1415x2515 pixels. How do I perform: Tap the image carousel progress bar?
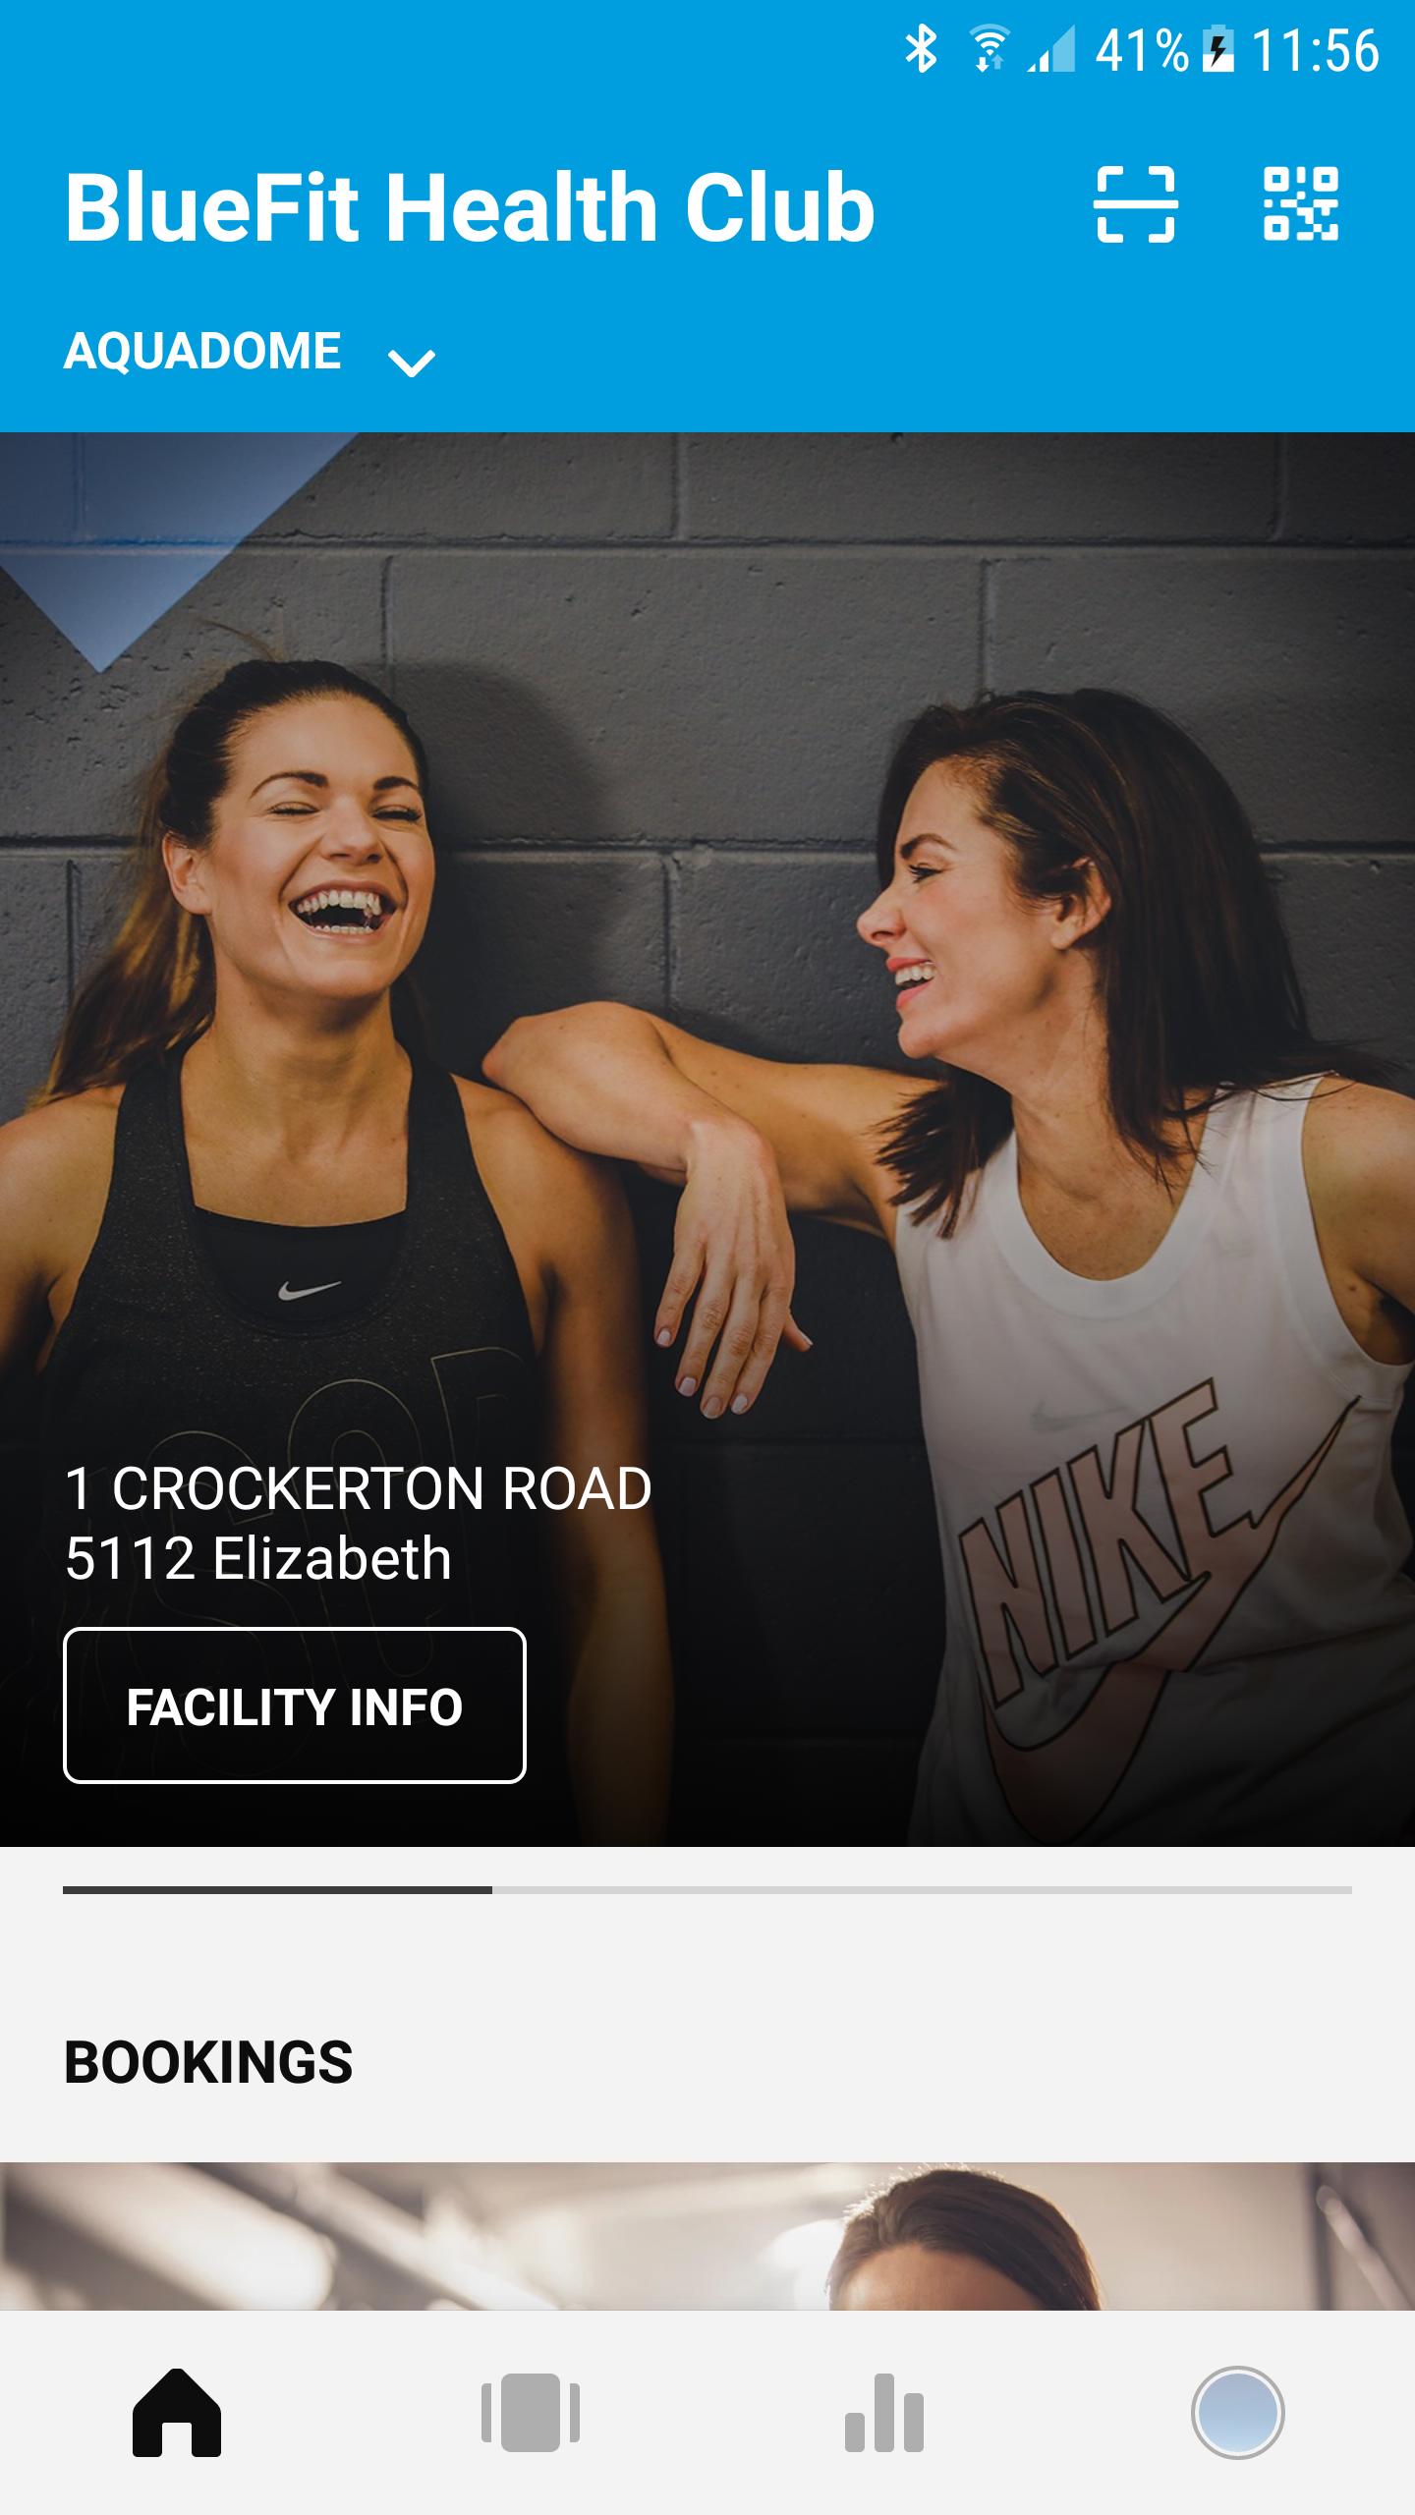point(707,1889)
